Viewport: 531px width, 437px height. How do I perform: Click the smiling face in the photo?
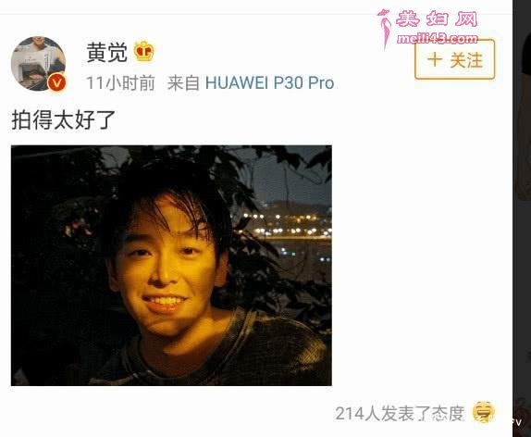click(166, 268)
